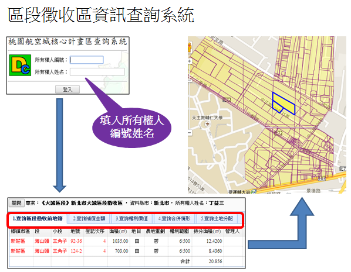Zoom out with the bottom minus button

click(190, 133)
